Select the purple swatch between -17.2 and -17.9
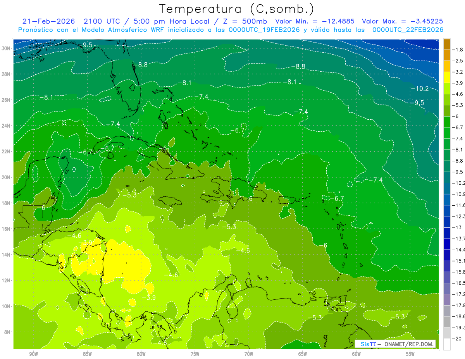Screen dimensions: 465x359 tap(447, 299)
